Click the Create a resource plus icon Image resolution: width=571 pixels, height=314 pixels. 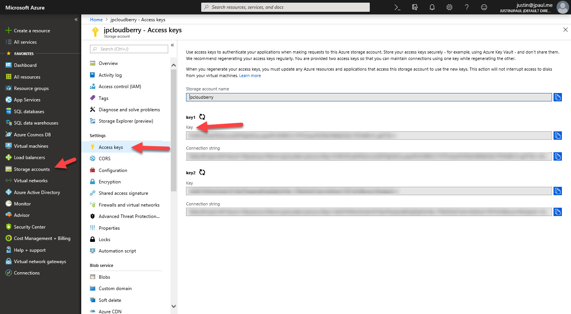8,30
